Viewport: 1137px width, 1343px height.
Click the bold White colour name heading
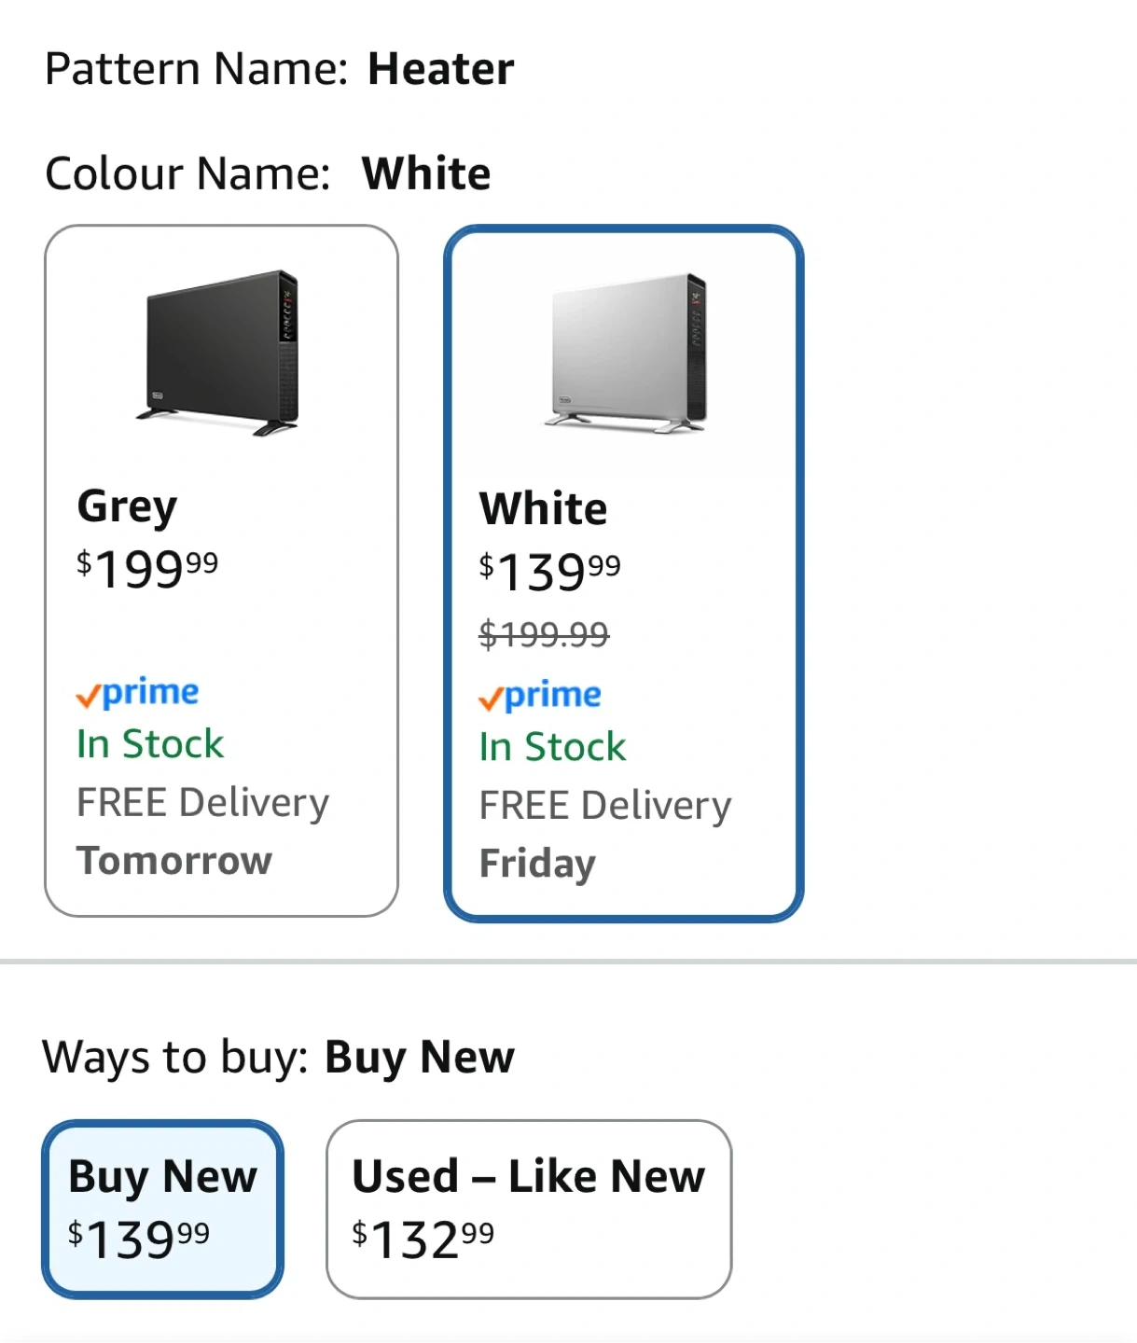click(426, 173)
